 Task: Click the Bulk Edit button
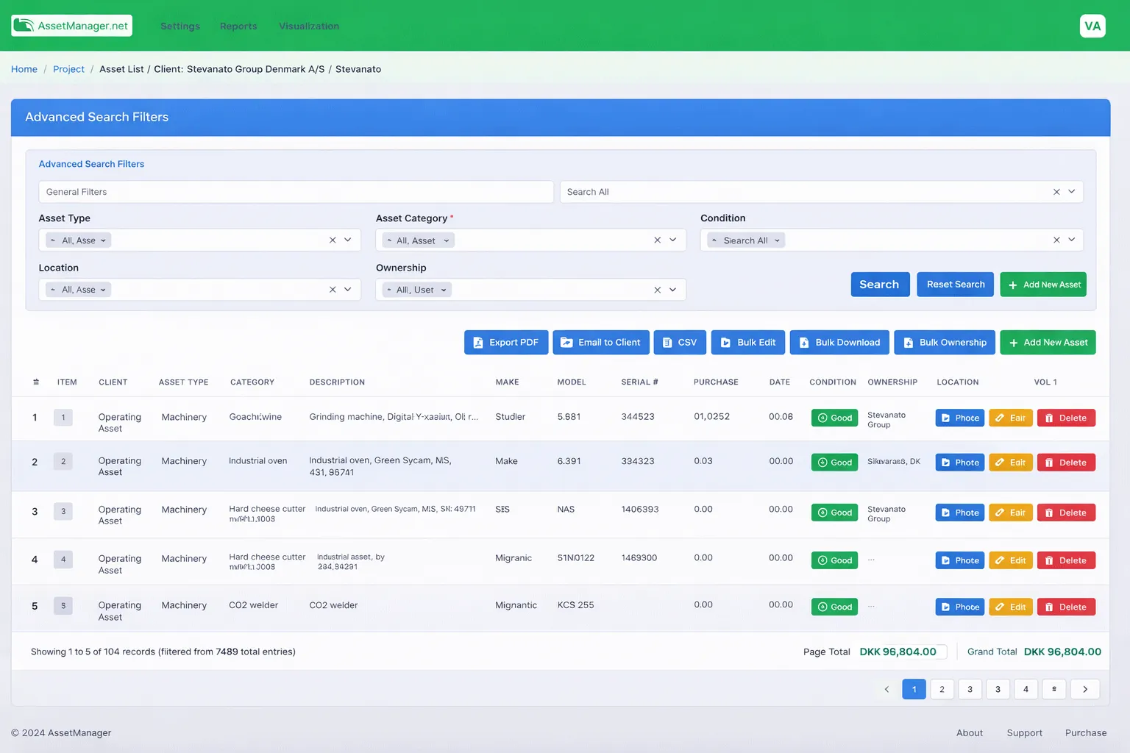[x=748, y=343]
